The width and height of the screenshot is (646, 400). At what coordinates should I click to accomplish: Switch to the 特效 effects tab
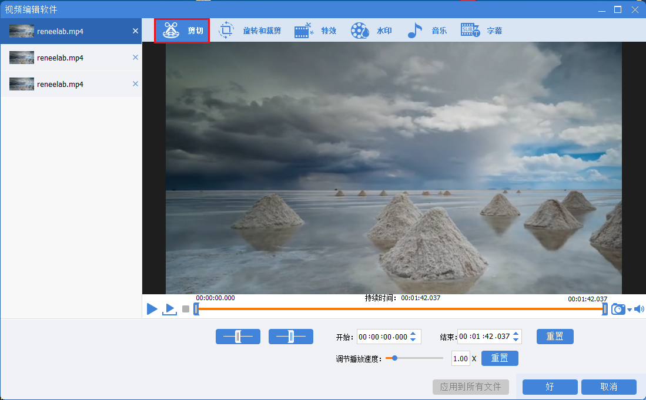click(x=315, y=31)
